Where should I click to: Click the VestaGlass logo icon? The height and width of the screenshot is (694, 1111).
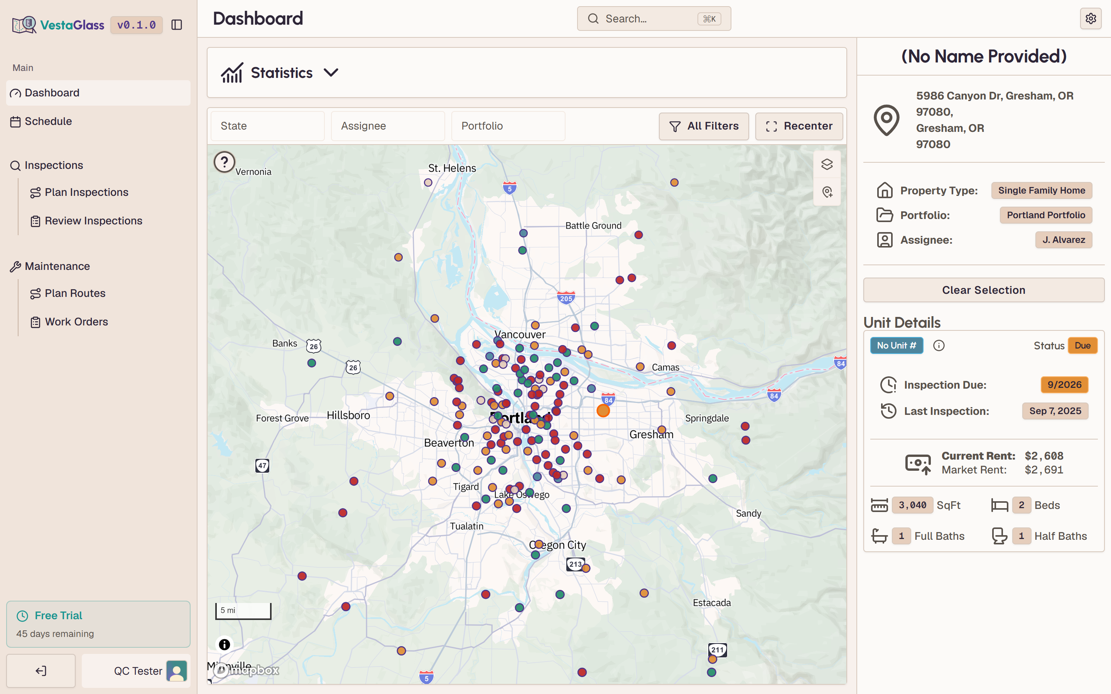point(24,24)
